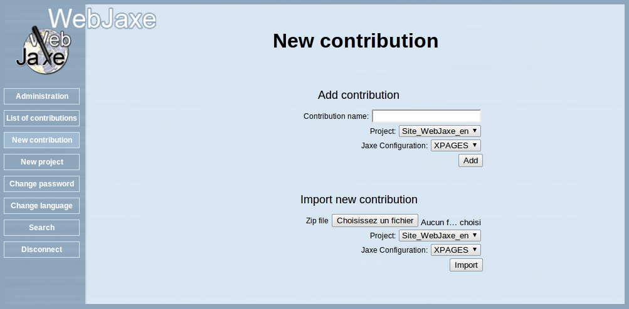Expand Jaxe Configuration dropdown in Import section
This screenshot has height=309, width=629.
(456, 250)
